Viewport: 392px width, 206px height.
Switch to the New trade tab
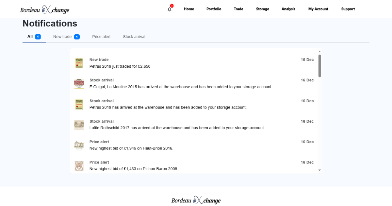(x=66, y=37)
